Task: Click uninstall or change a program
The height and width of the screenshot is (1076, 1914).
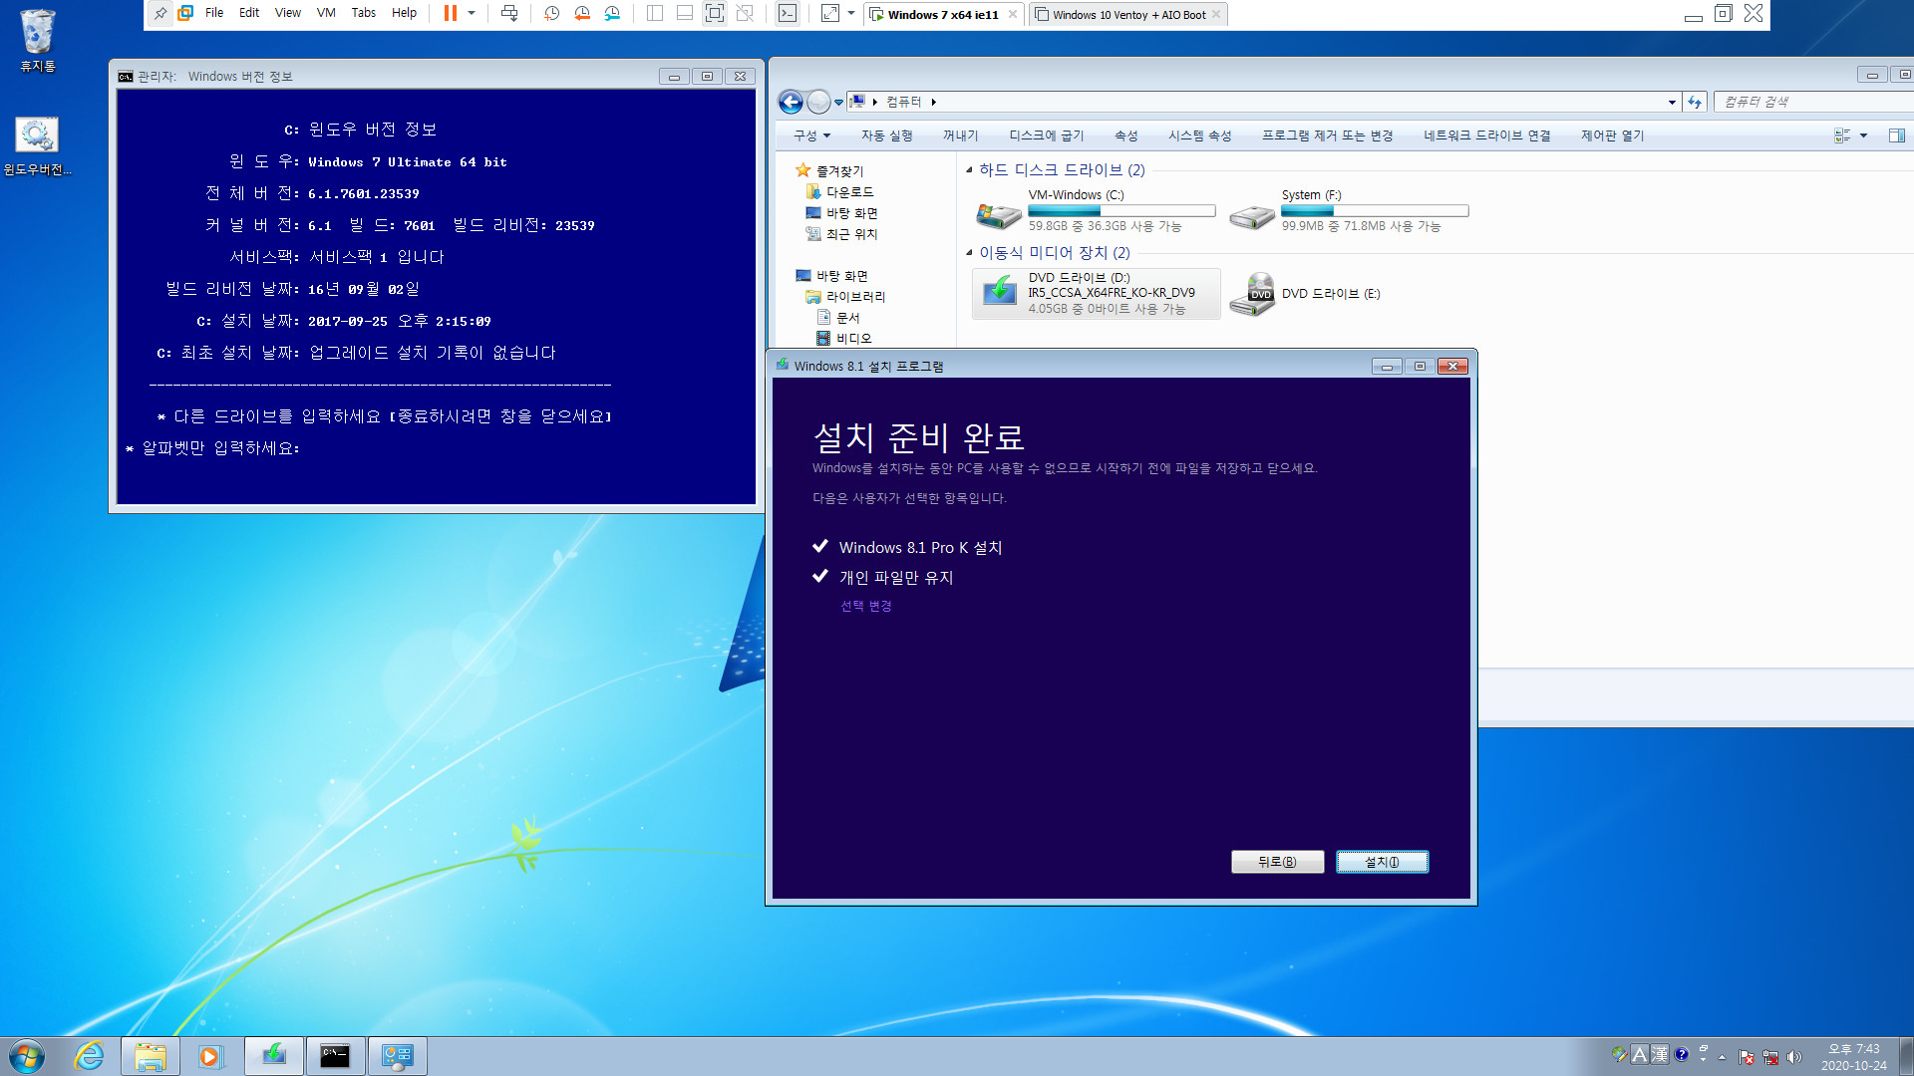Action: [x=1327, y=135]
